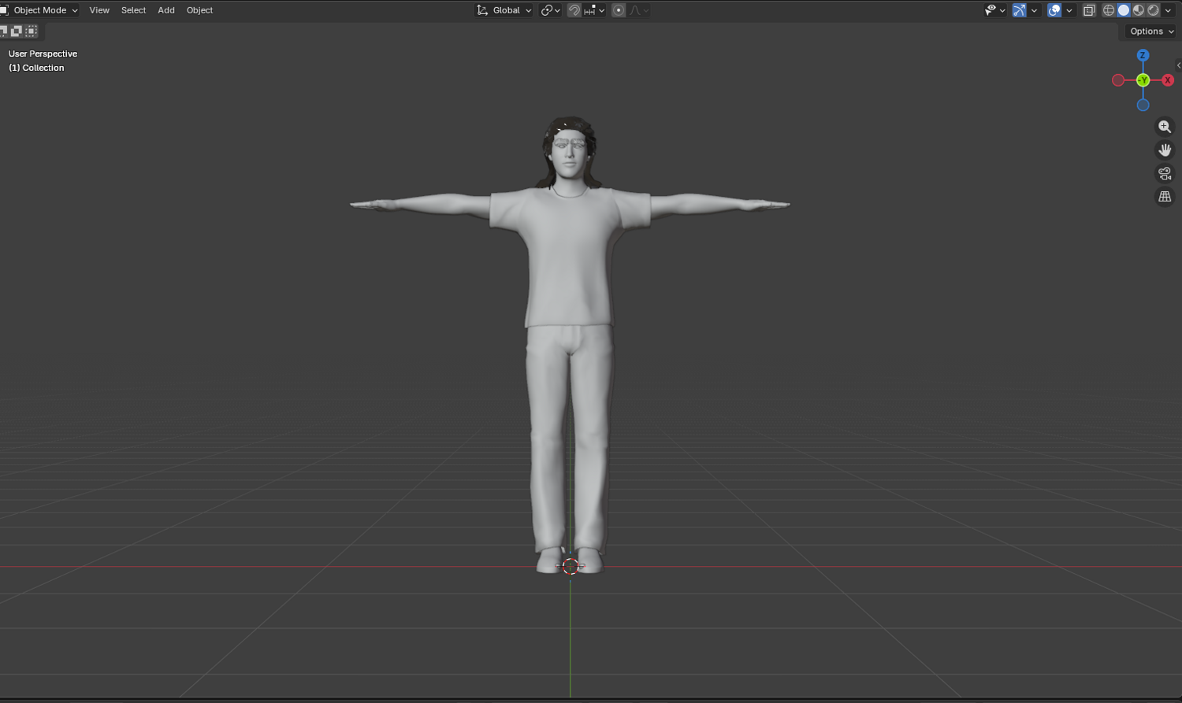
Task: Switch to rendered viewport shading
Action: click(x=1154, y=10)
